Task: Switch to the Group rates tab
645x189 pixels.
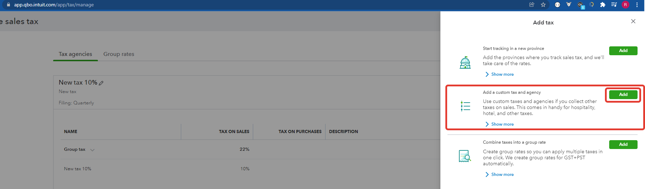Action: 119,54
